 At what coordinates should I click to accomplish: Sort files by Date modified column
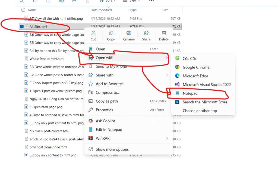click(x=101, y=10)
